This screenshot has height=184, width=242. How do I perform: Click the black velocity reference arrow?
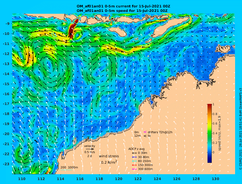tap(90, 149)
